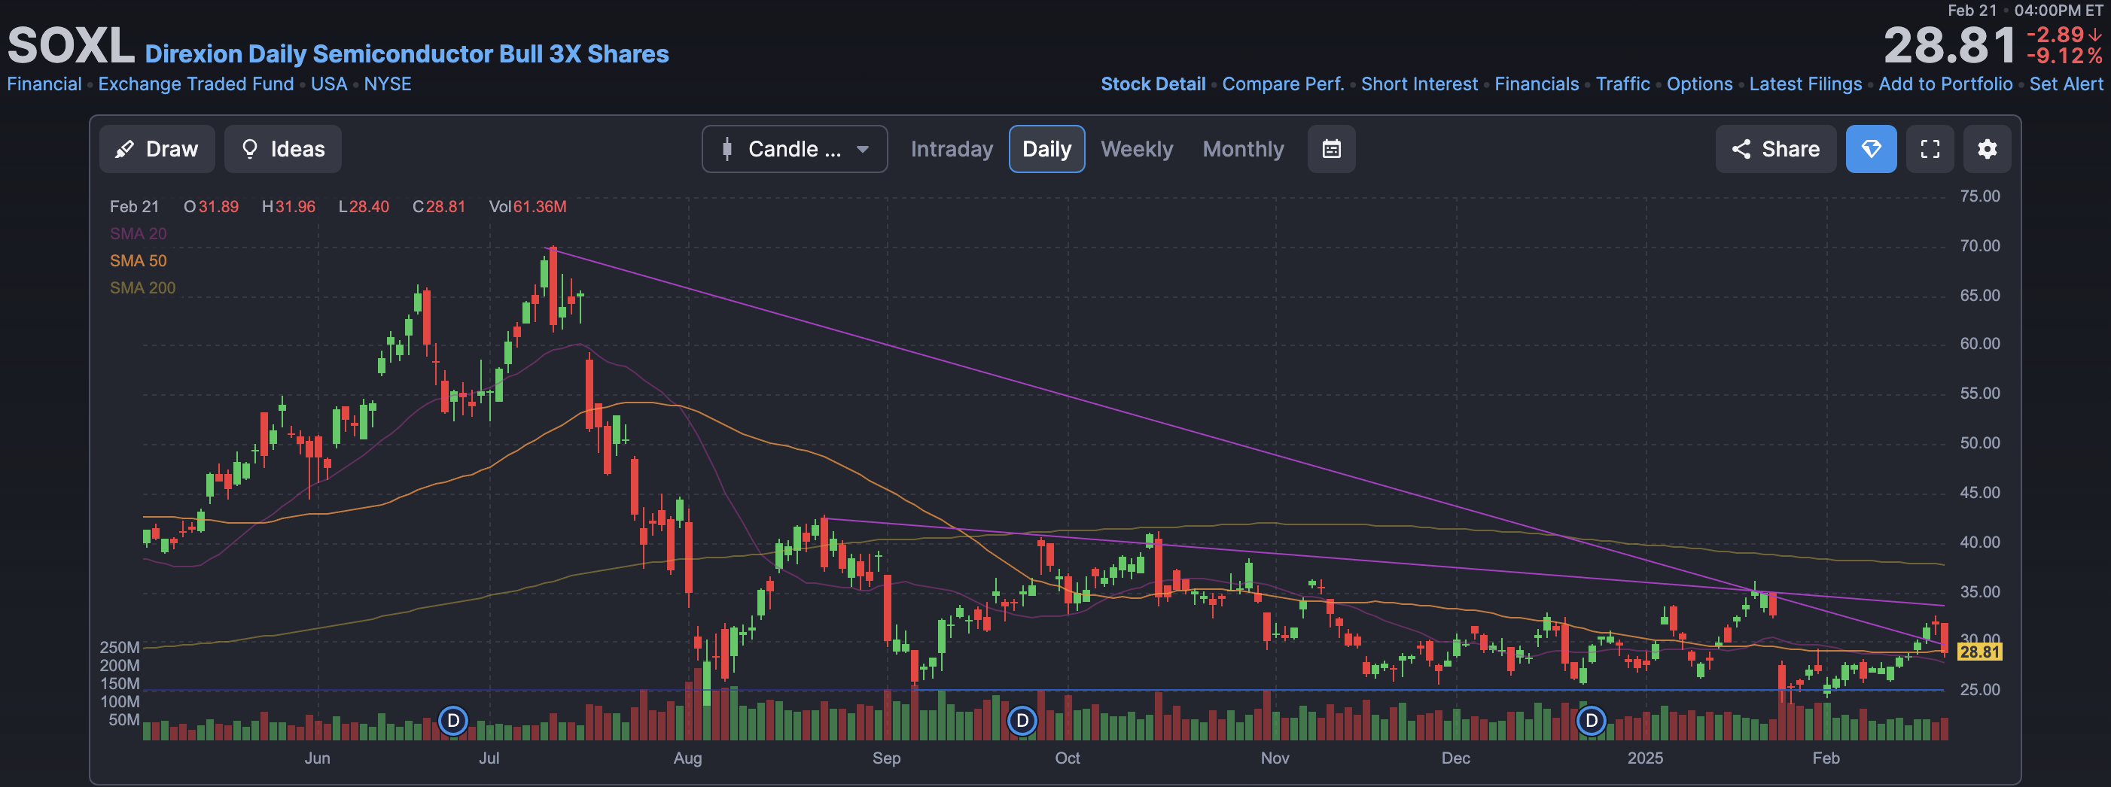Screen dimensions: 2111x787
Task: Click the 70.00 price axis label
Action: pos(1979,246)
